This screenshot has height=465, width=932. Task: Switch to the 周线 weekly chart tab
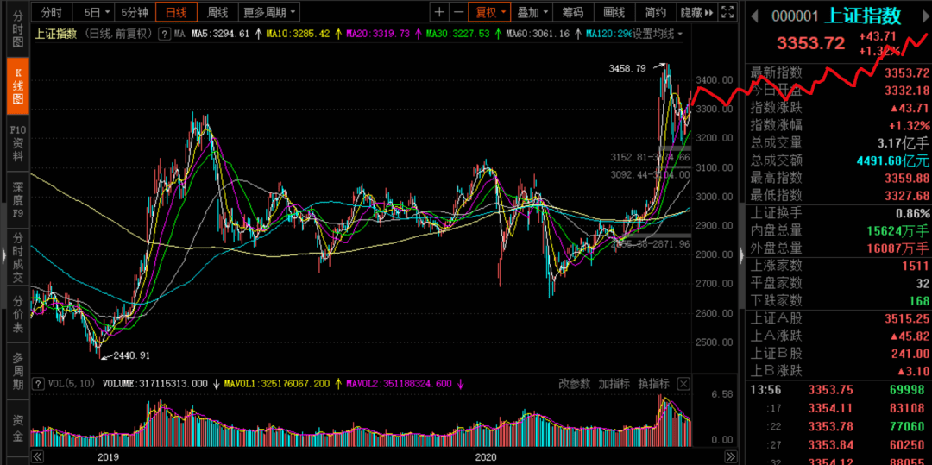218,12
